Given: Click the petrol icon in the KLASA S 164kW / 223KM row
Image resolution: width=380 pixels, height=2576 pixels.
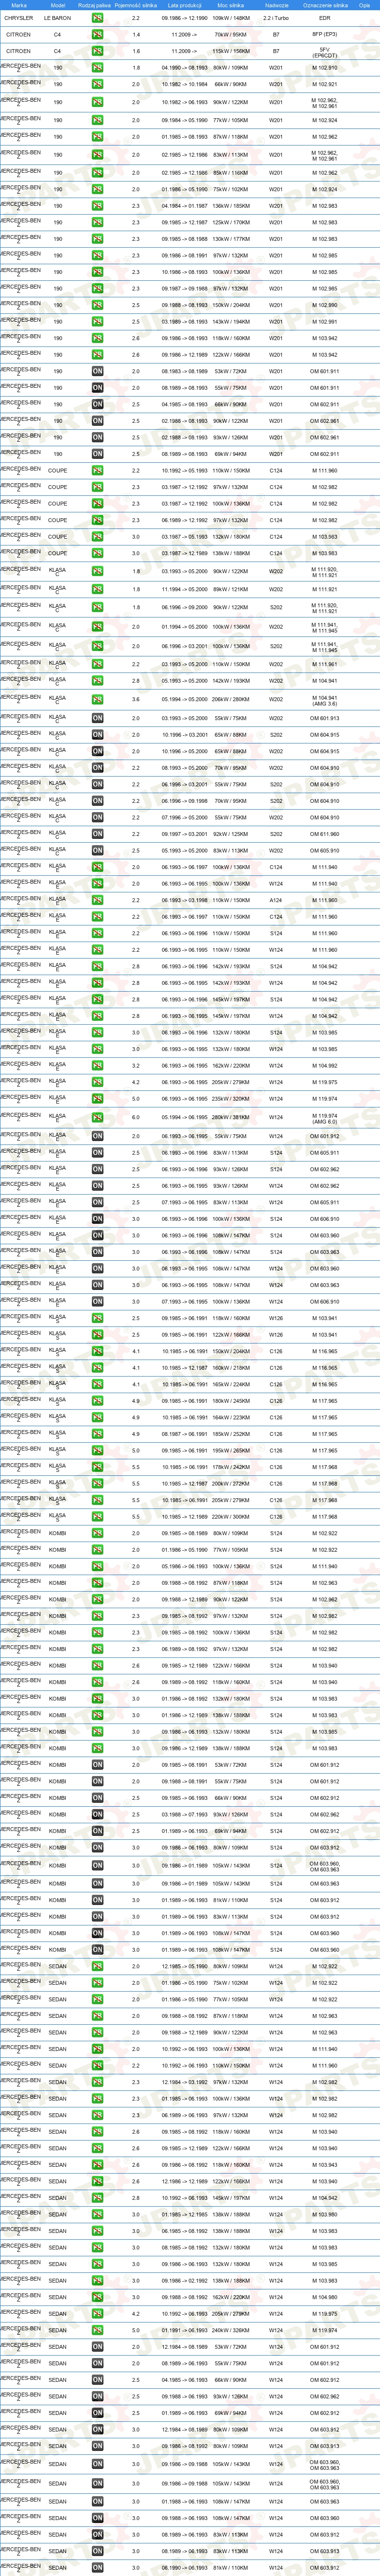Looking at the screenshot, I should click(97, 1418).
